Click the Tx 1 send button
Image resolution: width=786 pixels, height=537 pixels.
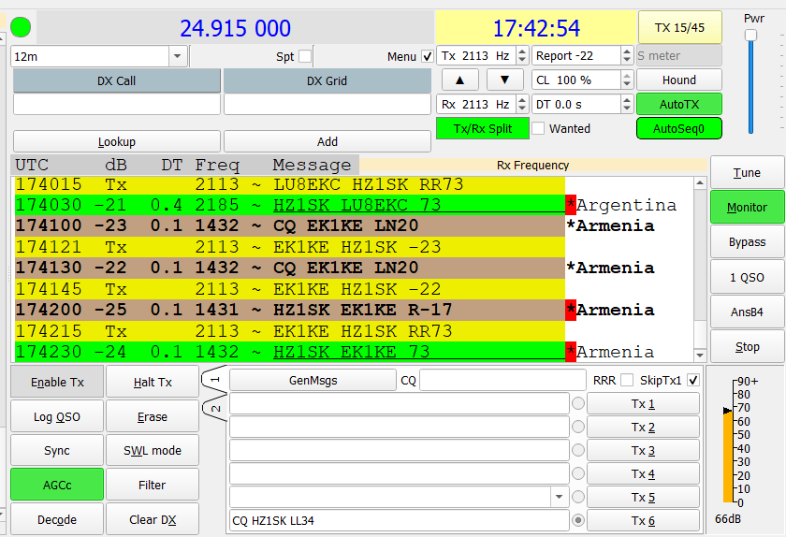point(643,403)
